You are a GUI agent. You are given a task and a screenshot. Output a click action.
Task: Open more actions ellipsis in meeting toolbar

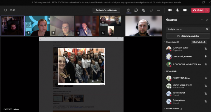159,10
